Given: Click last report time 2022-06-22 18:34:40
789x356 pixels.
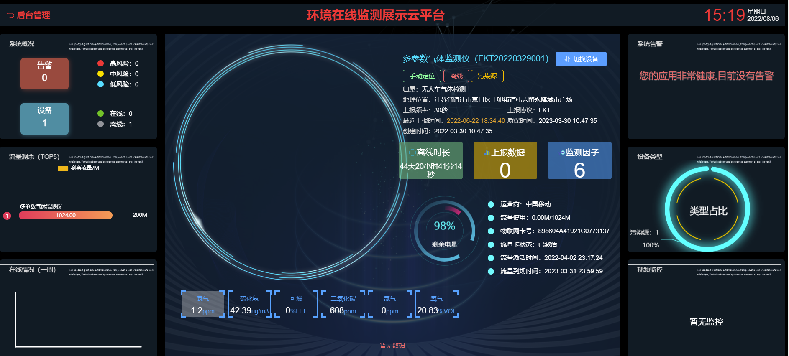Looking at the screenshot, I should (x=476, y=121).
